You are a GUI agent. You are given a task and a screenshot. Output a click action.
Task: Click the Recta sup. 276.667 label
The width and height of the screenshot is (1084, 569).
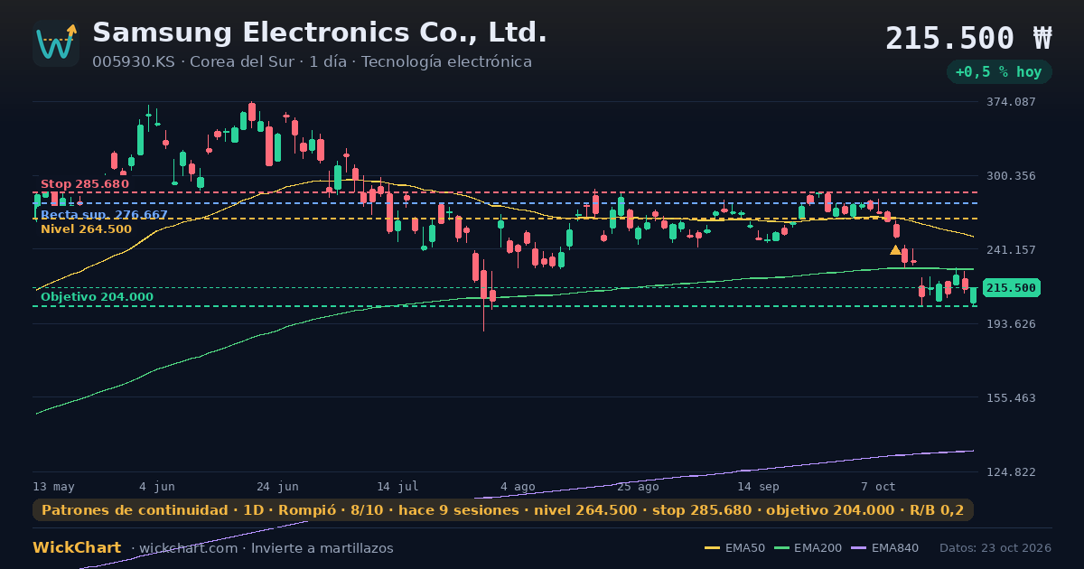(x=104, y=215)
